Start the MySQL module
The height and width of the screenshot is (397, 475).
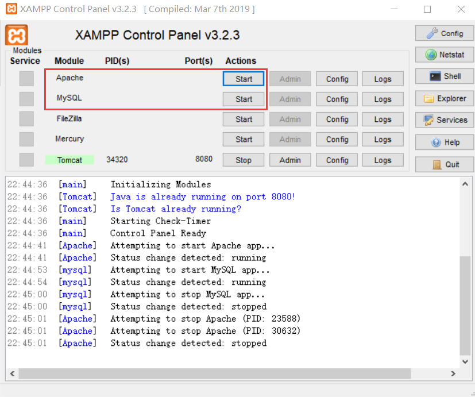(x=243, y=99)
